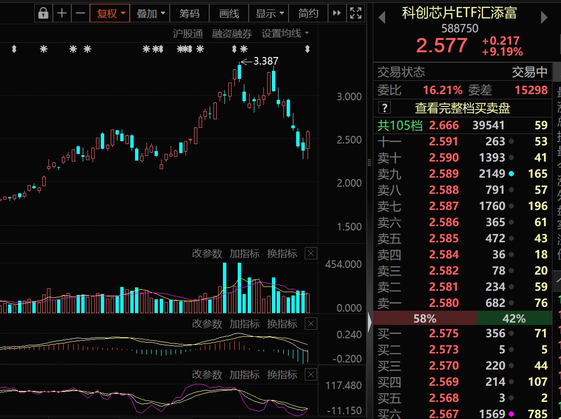Click the 42% buy ratio bar
Image resolution: width=561 pixels, height=419 pixels.
point(514,318)
